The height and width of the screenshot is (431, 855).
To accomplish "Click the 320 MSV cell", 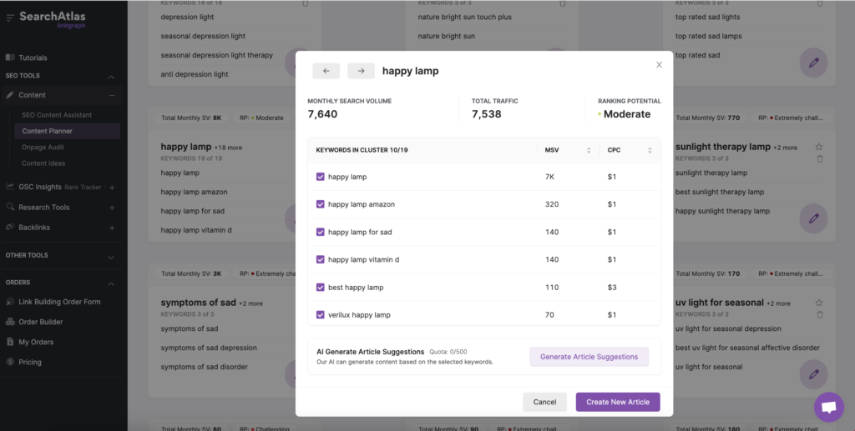I will (552, 204).
